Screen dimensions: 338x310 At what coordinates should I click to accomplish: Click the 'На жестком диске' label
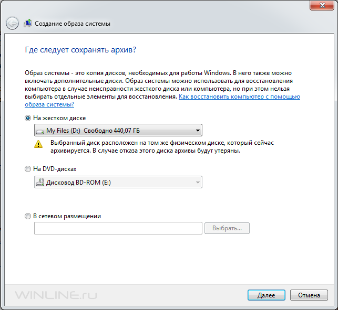(59, 118)
